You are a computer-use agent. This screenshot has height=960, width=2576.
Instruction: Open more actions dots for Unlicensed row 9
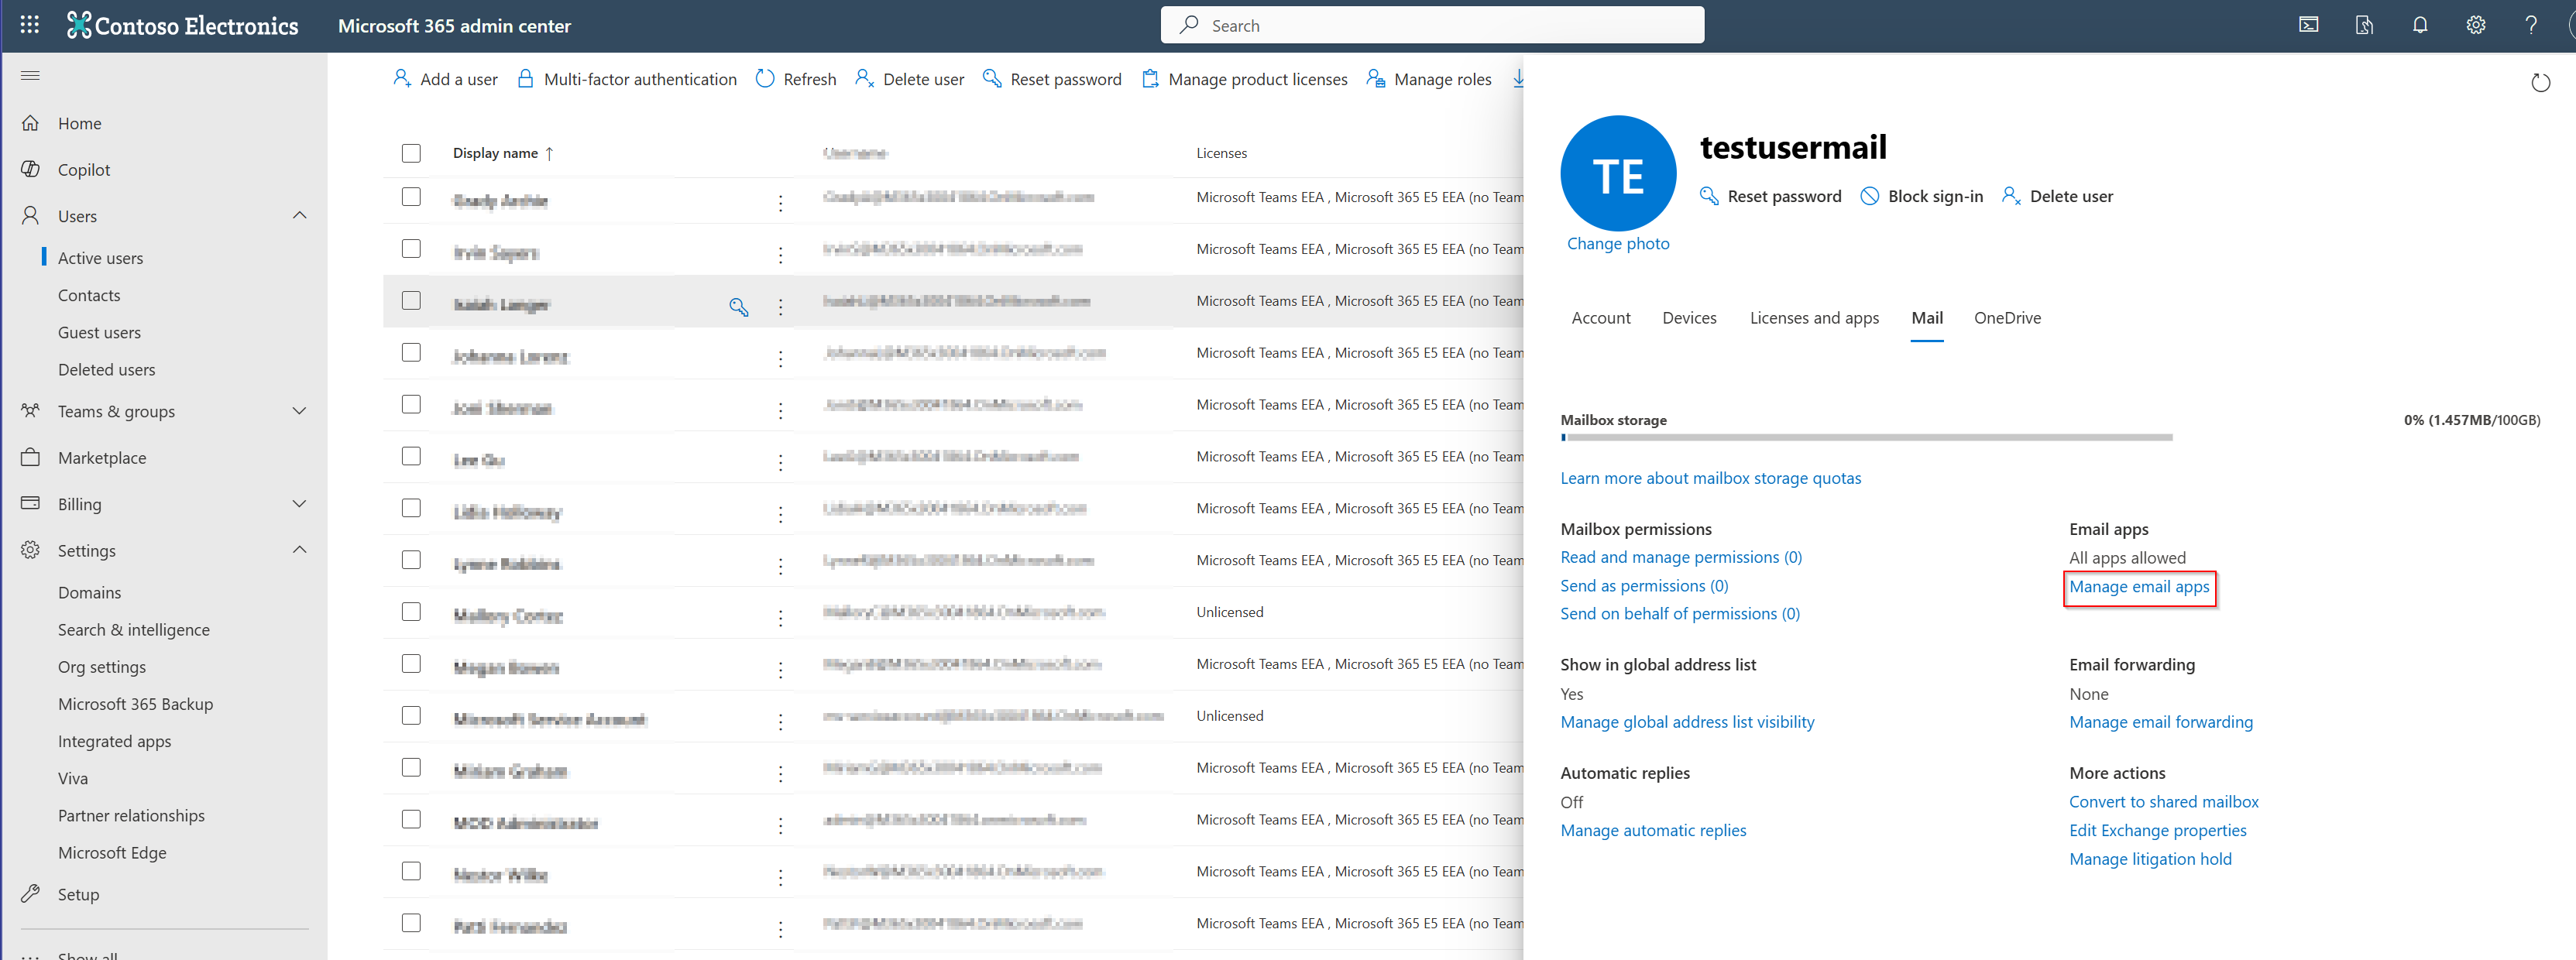tap(781, 618)
